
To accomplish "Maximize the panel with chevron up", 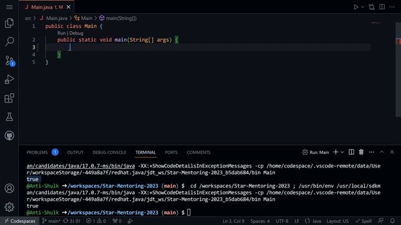I will click(382, 152).
